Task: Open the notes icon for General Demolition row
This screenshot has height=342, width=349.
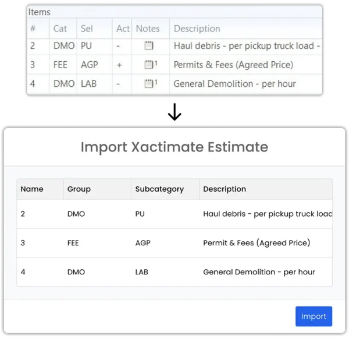Action: pos(149,83)
